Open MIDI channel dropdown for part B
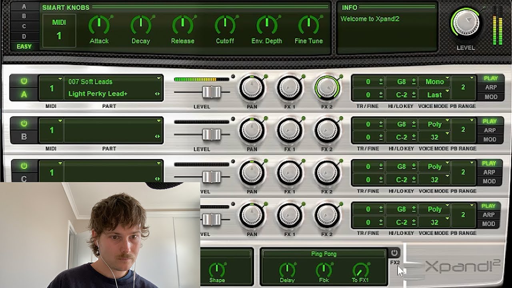 (52, 130)
